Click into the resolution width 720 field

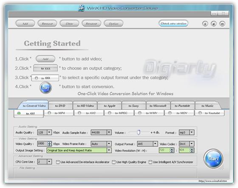click(x=164, y=150)
